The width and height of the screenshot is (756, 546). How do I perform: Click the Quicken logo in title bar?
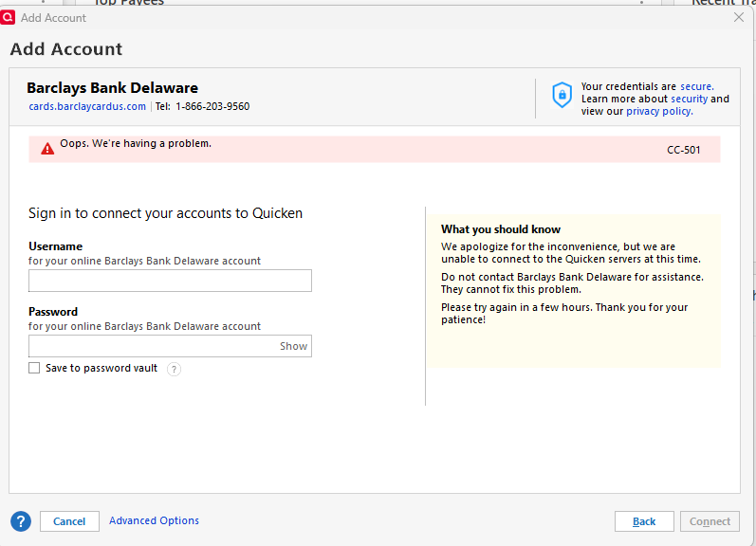[x=8, y=18]
